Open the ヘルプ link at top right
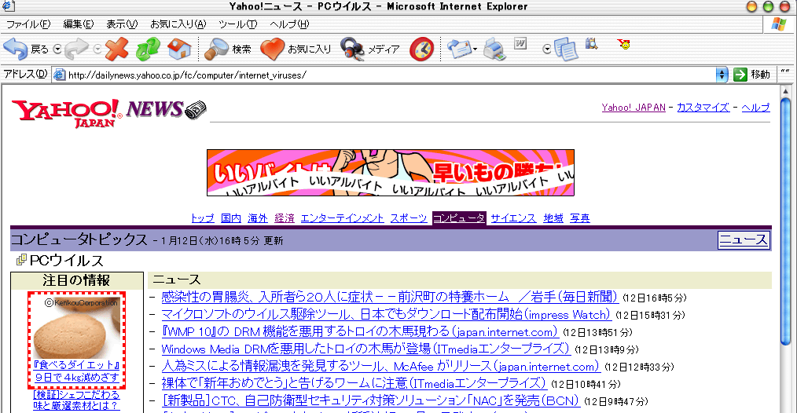This screenshot has width=797, height=413. pyautogui.click(x=755, y=108)
